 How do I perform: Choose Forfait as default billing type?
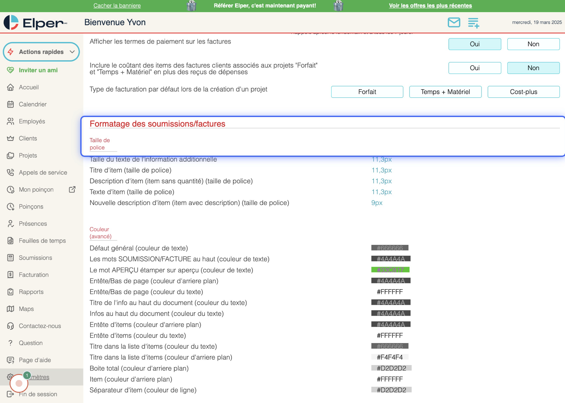point(367,92)
